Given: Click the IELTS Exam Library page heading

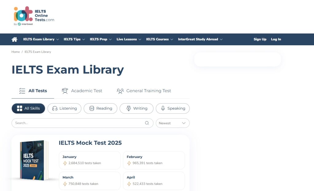Looking at the screenshot, I should (68, 70).
